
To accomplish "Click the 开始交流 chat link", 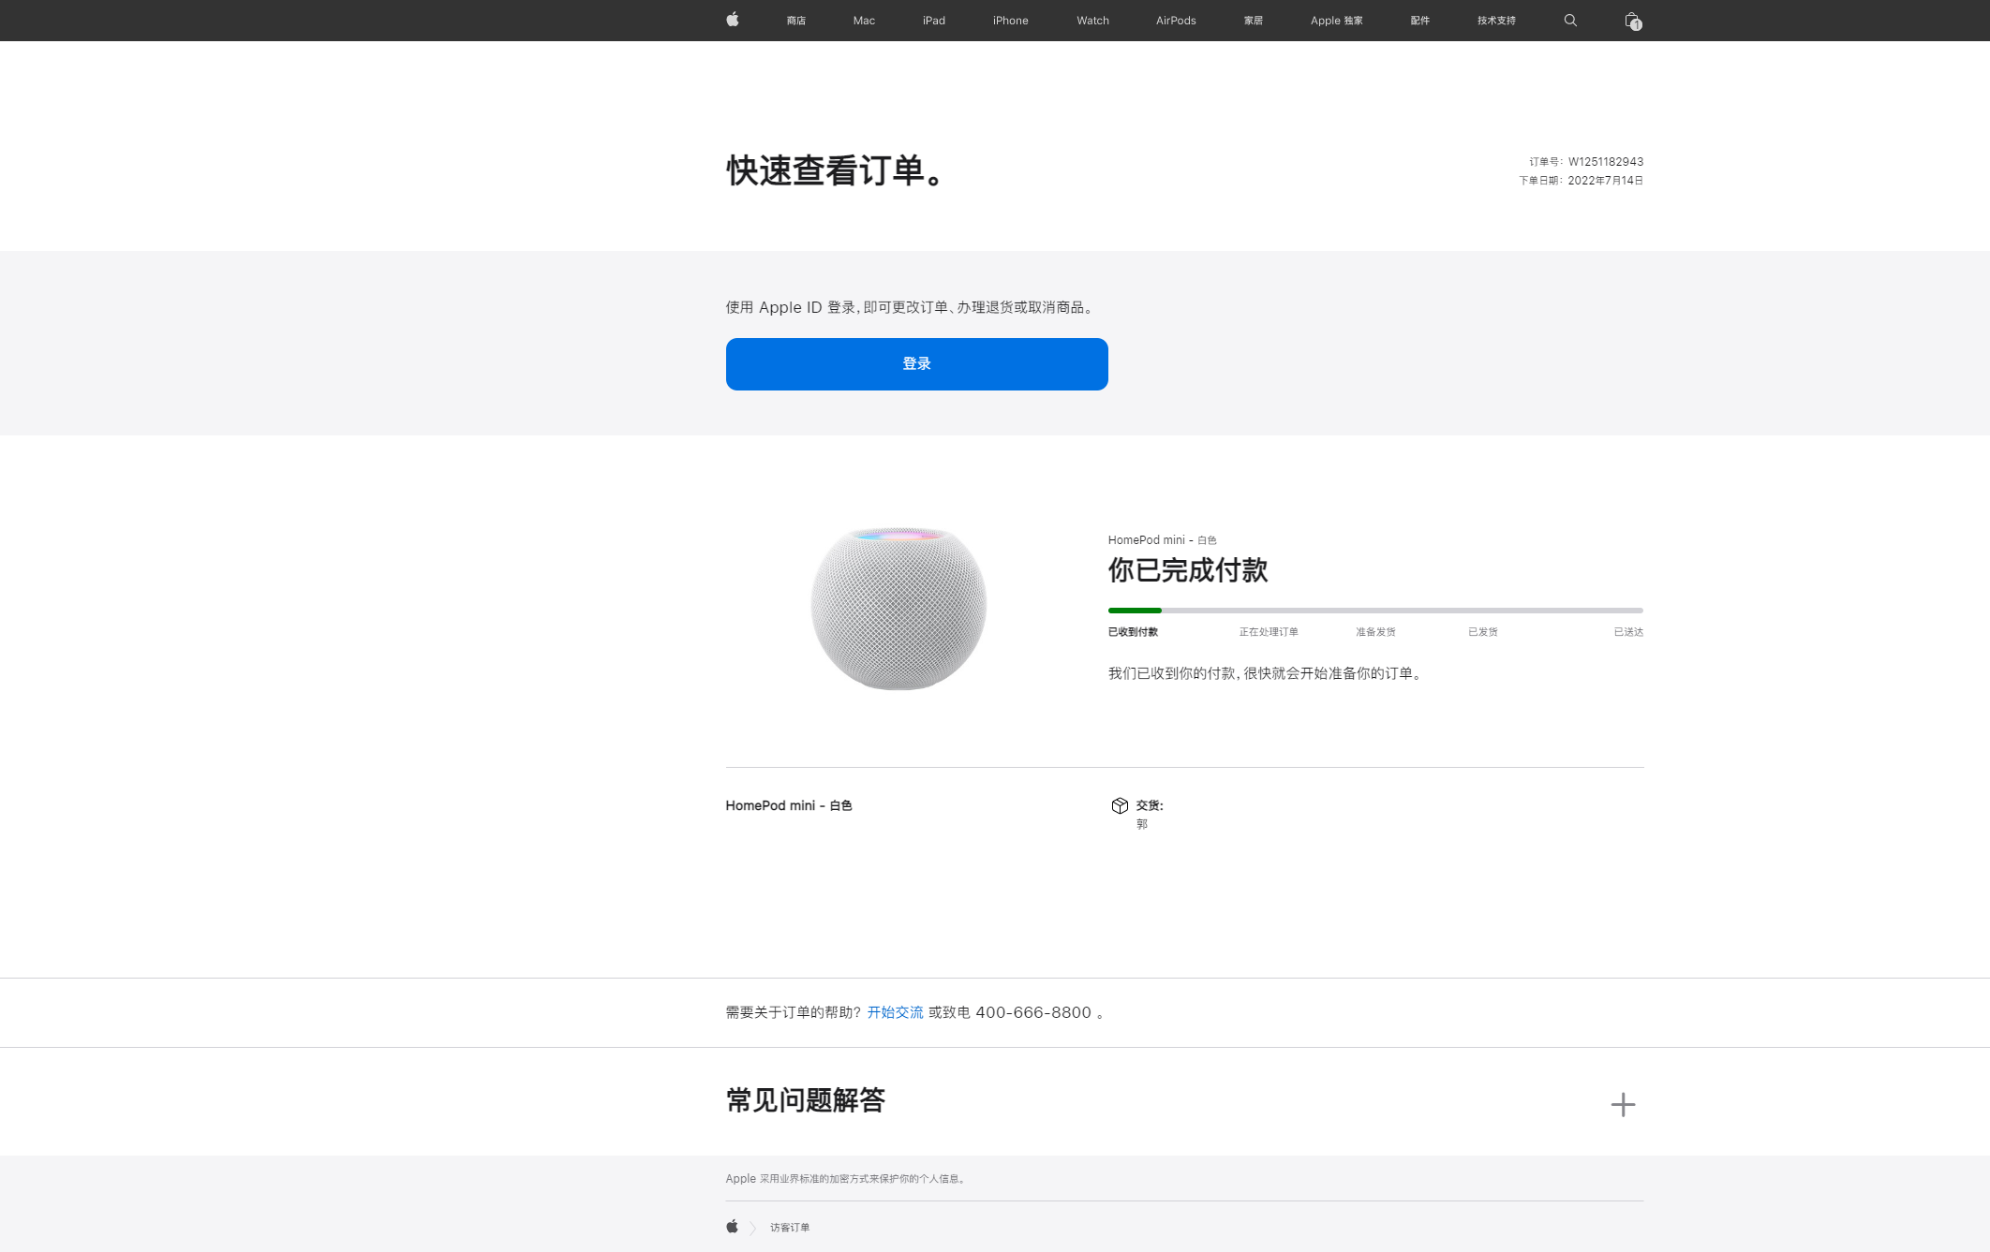I will click(895, 1012).
